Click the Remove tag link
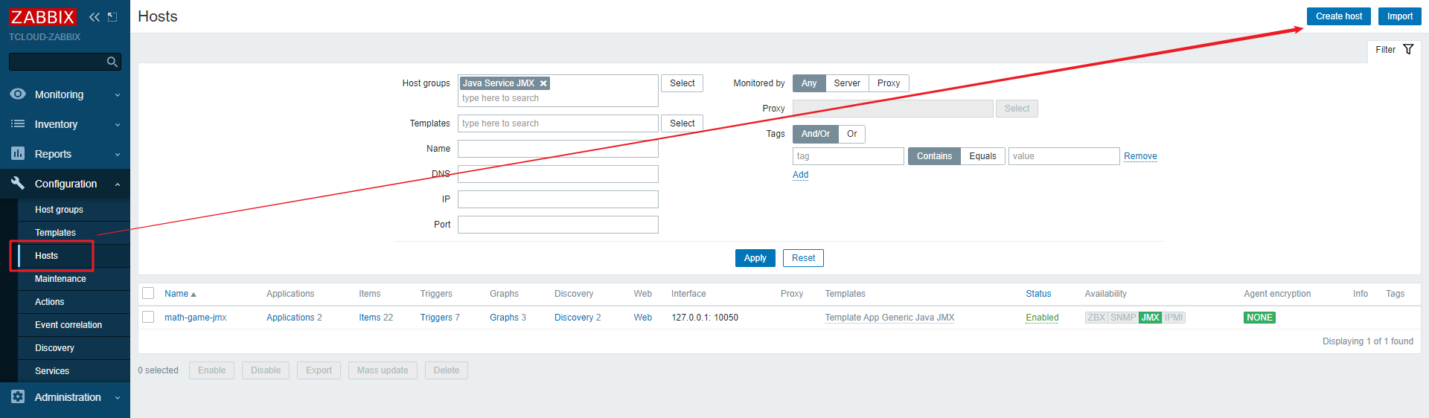This screenshot has width=1429, height=418. [1140, 156]
